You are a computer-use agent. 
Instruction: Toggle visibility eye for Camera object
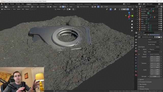coord(159,13)
